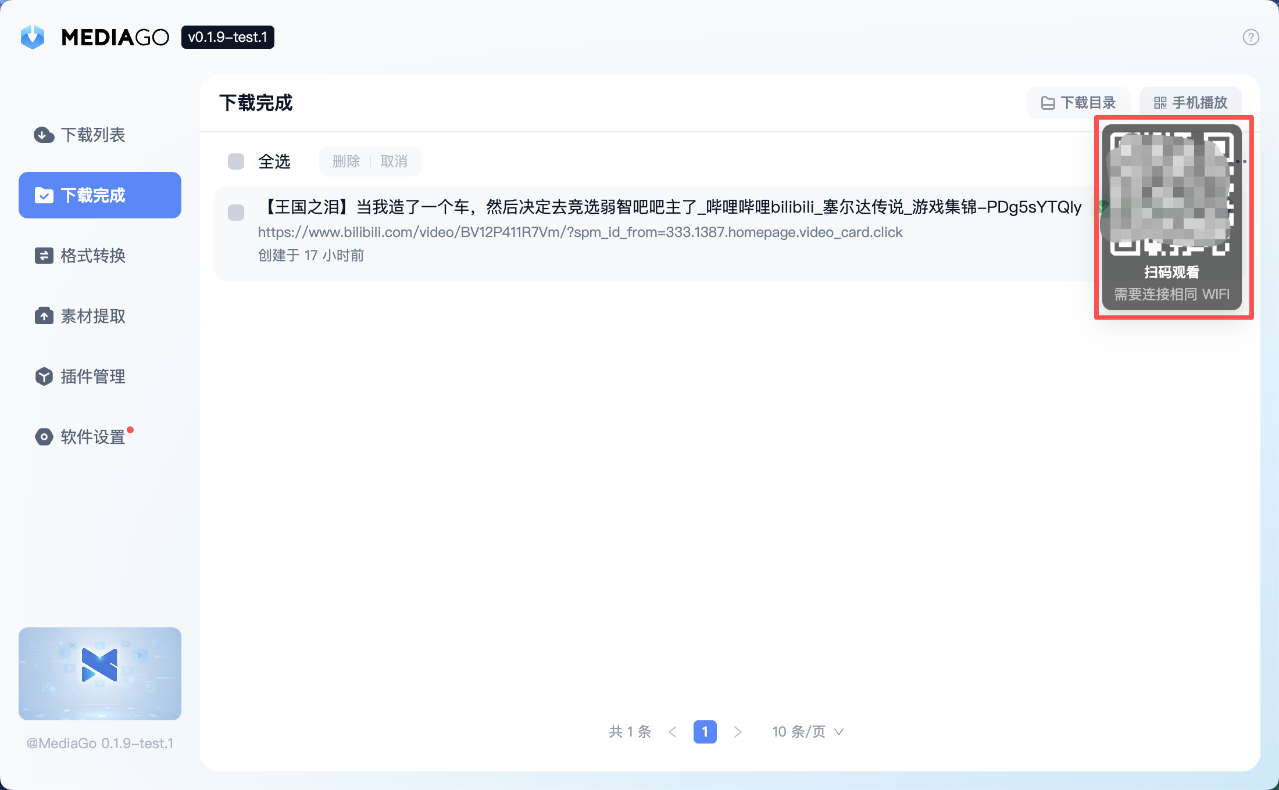The image size is (1279, 790).
Task: Open the help question mark icon
Action: pyautogui.click(x=1251, y=37)
